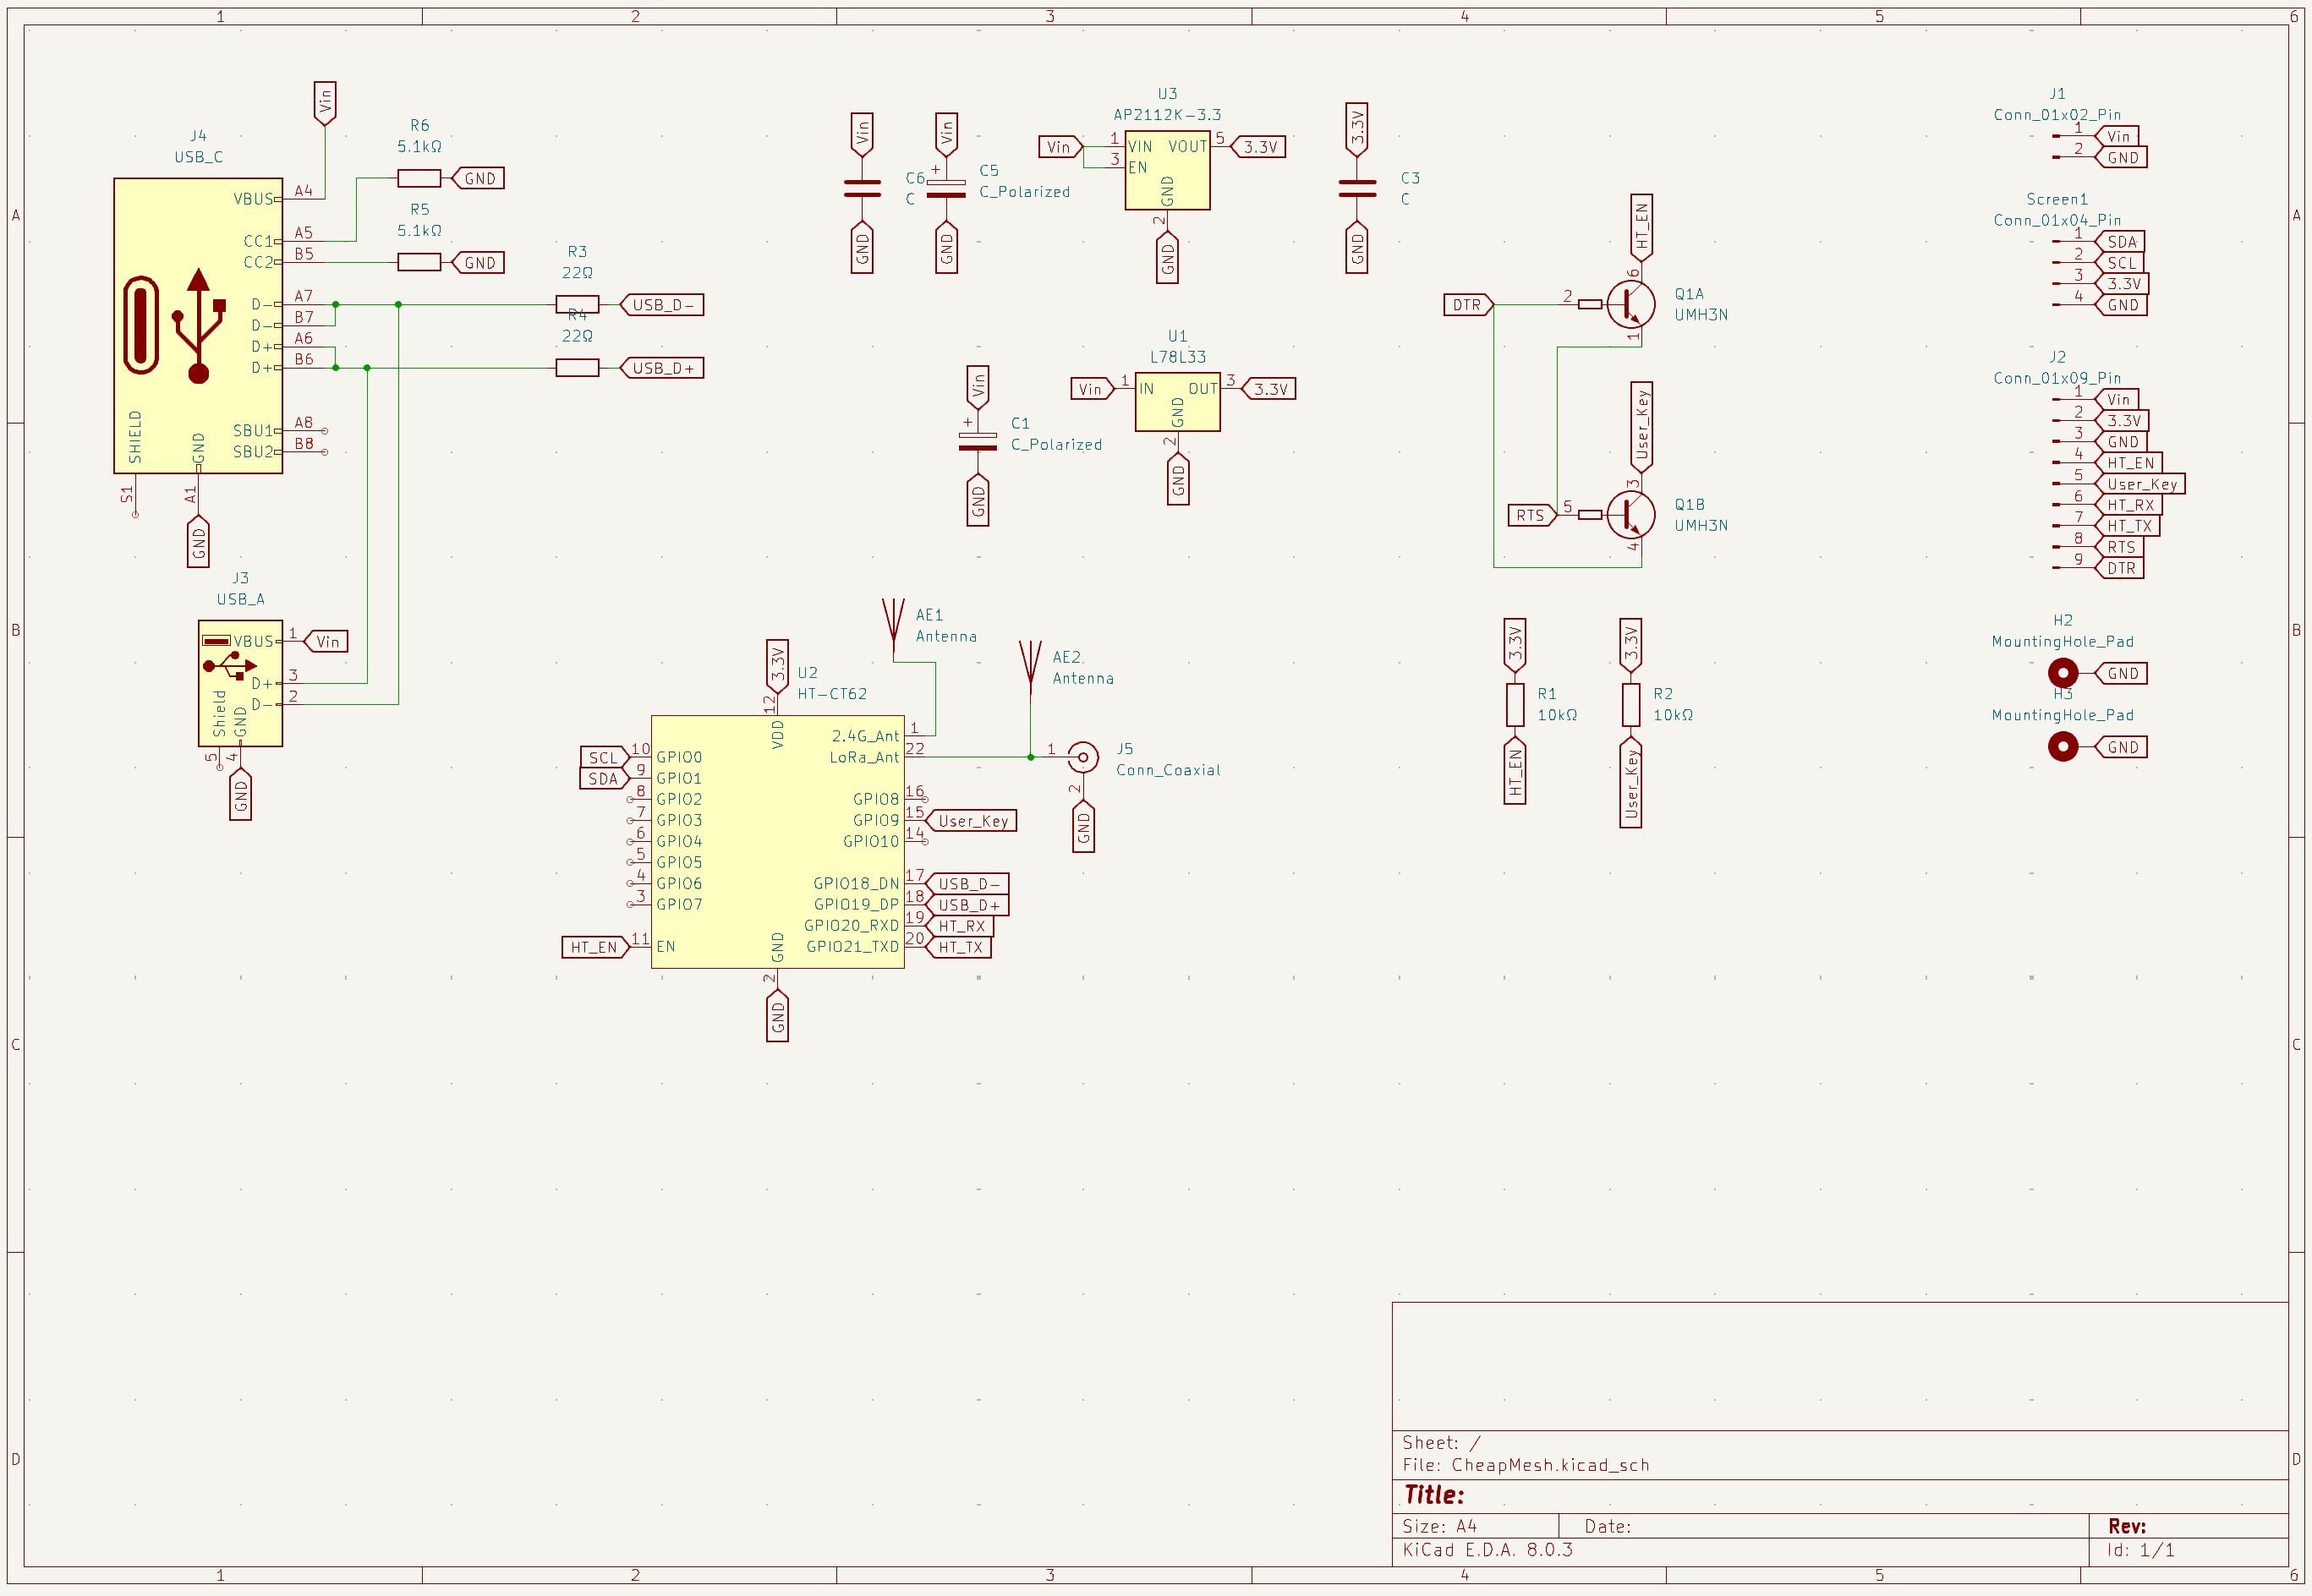Click the Vin label at U1 IN pin
This screenshot has width=2312, height=1596.
coord(1092,389)
